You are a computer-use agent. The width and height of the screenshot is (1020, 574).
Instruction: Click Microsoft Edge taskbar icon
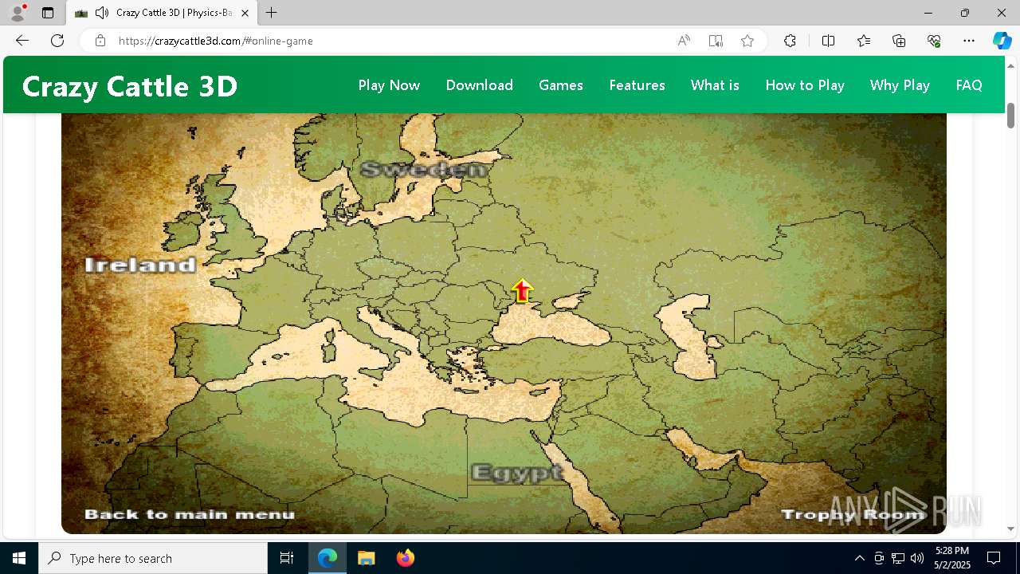(x=328, y=558)
